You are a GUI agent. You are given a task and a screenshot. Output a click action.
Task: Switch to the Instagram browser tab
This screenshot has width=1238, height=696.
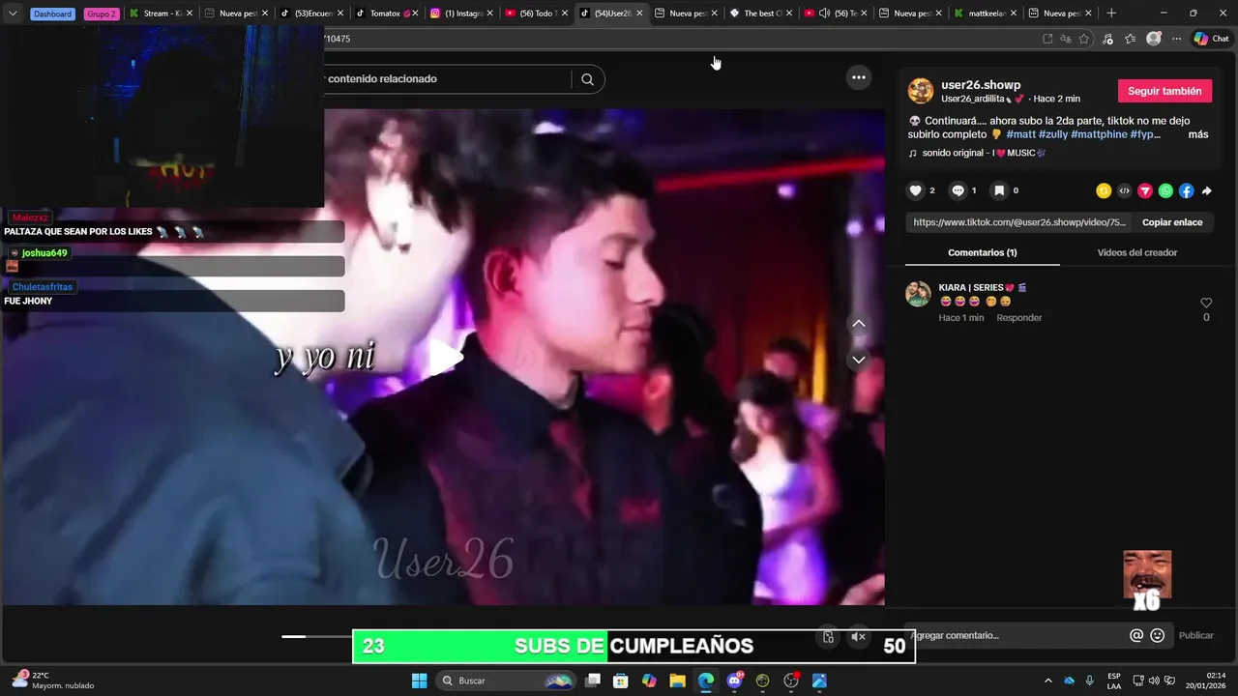tap(460, 14)
